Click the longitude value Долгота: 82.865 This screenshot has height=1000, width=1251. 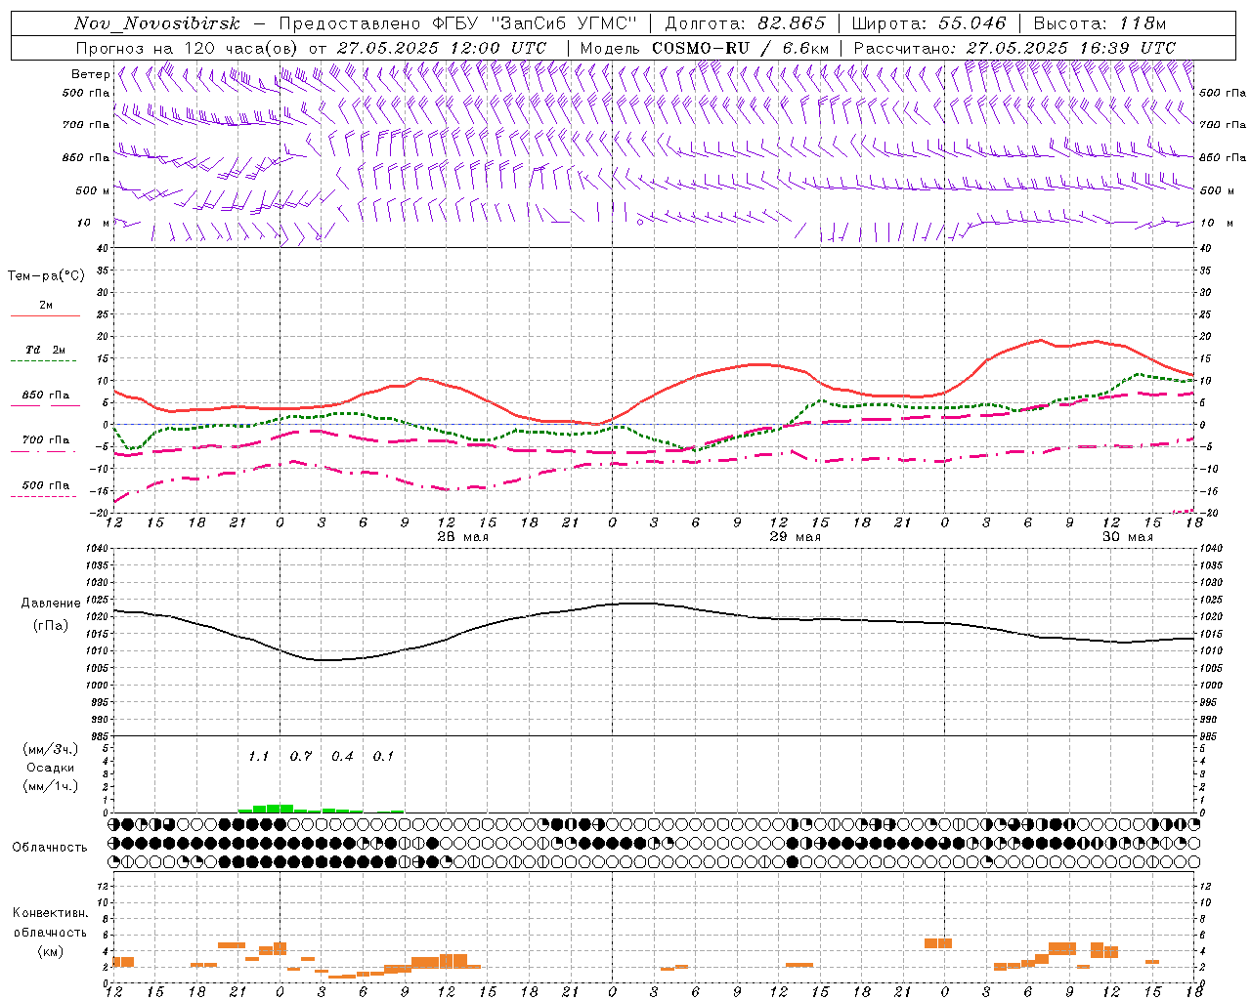(745, 23)
